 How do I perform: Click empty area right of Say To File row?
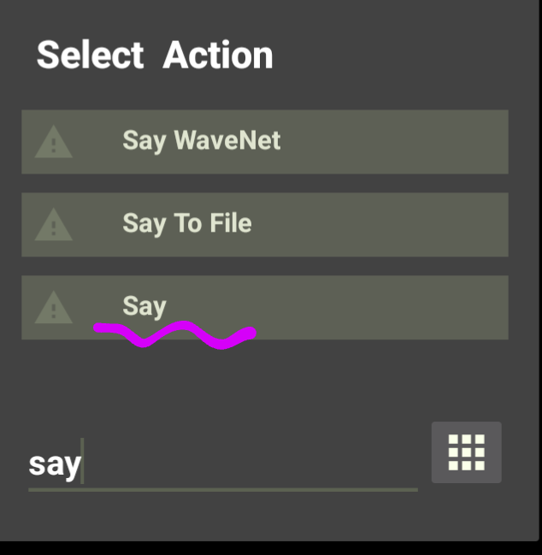[379, 224]
